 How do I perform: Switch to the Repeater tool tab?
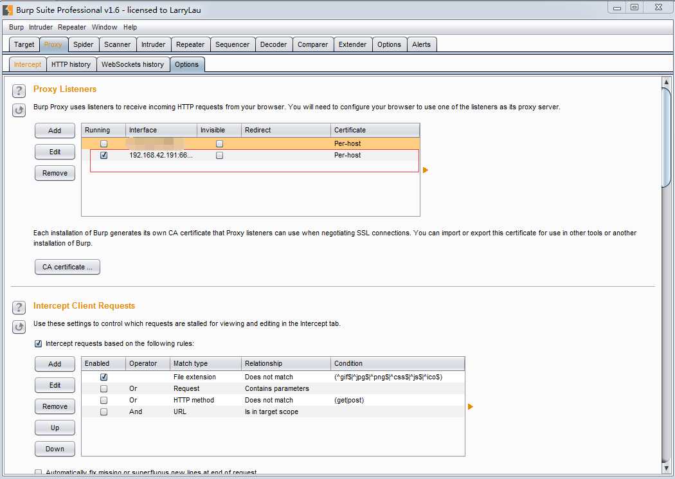(190, 44)
